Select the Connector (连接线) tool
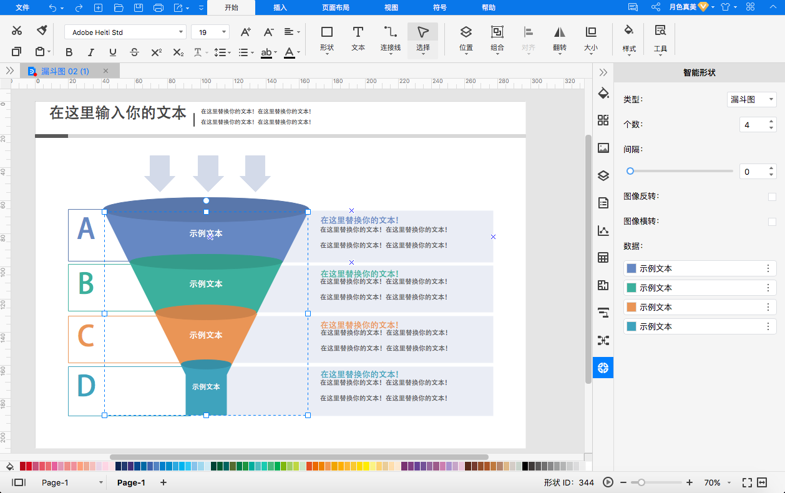Image resolution: width=785 pixels, height=493 pixels. 391,39
